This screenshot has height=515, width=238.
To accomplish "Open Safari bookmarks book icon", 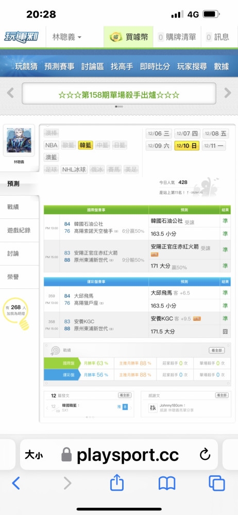I will pyautogui.click(x=167, y=484).
